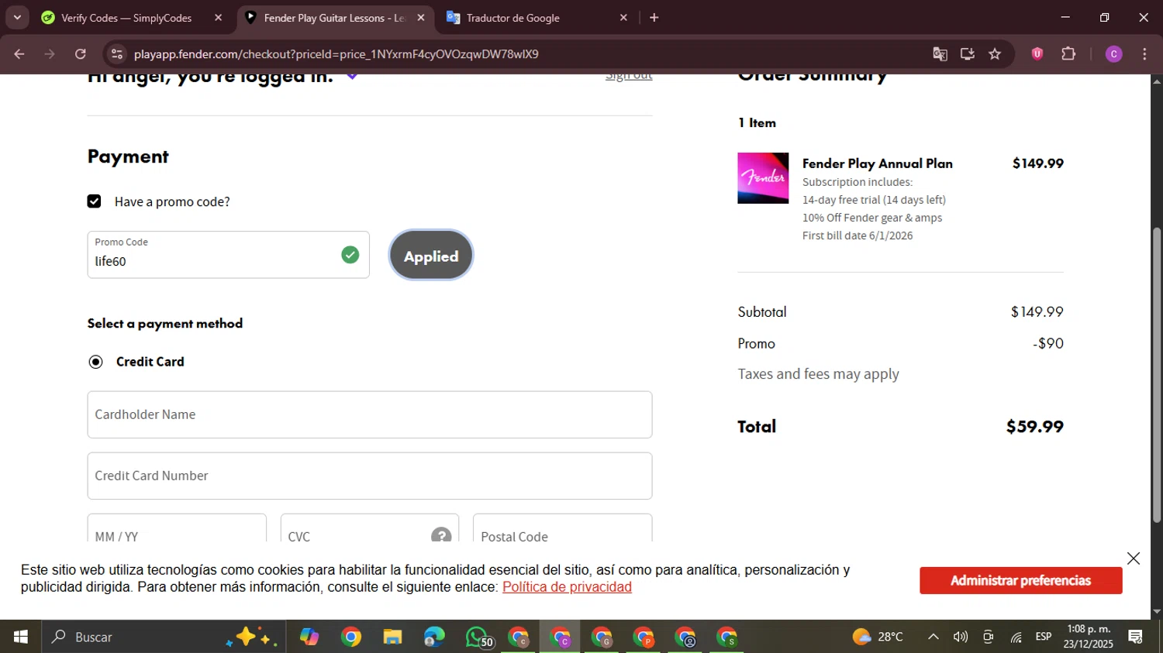Screen dimensions: 1163x653
Task: Dismiss the cookie banner with X
Action: (1134, 558)
